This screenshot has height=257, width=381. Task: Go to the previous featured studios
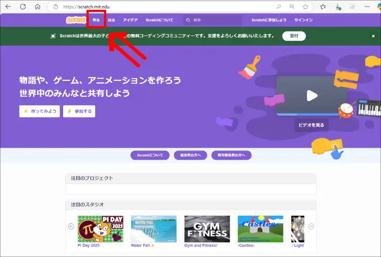coord(71,226)
